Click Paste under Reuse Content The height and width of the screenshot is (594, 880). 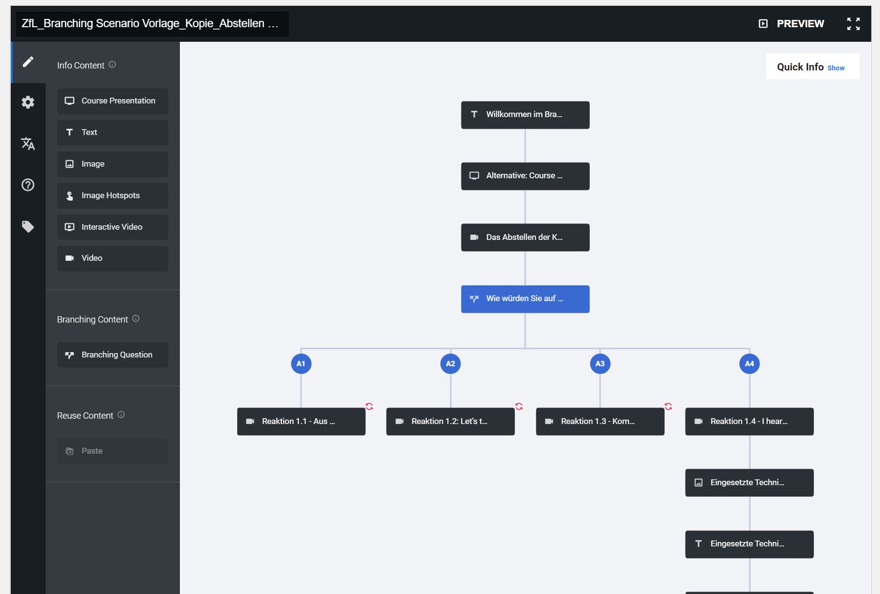pos(112,451)
